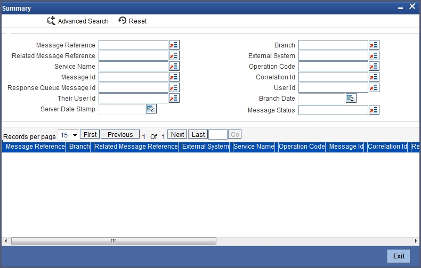Sort by External System column header
The width and height of the screenshot is (421, 268).
coord(206,147)
